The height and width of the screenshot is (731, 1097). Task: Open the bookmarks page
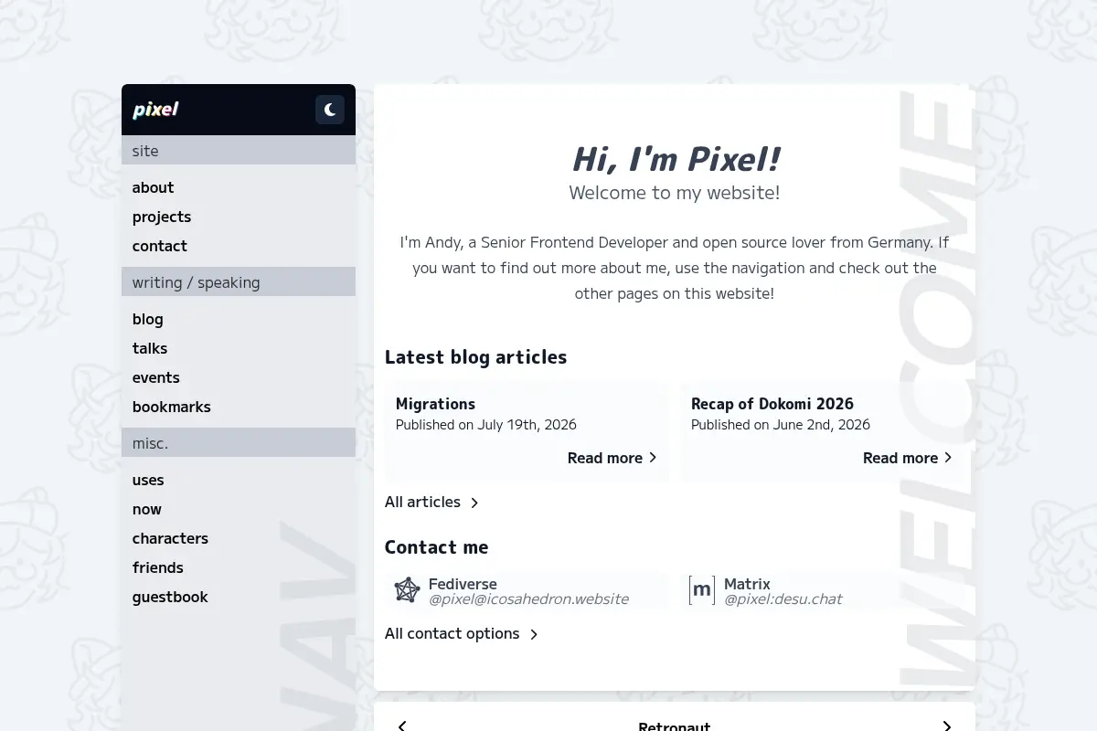pyautogui.click(x=172, y=407)
